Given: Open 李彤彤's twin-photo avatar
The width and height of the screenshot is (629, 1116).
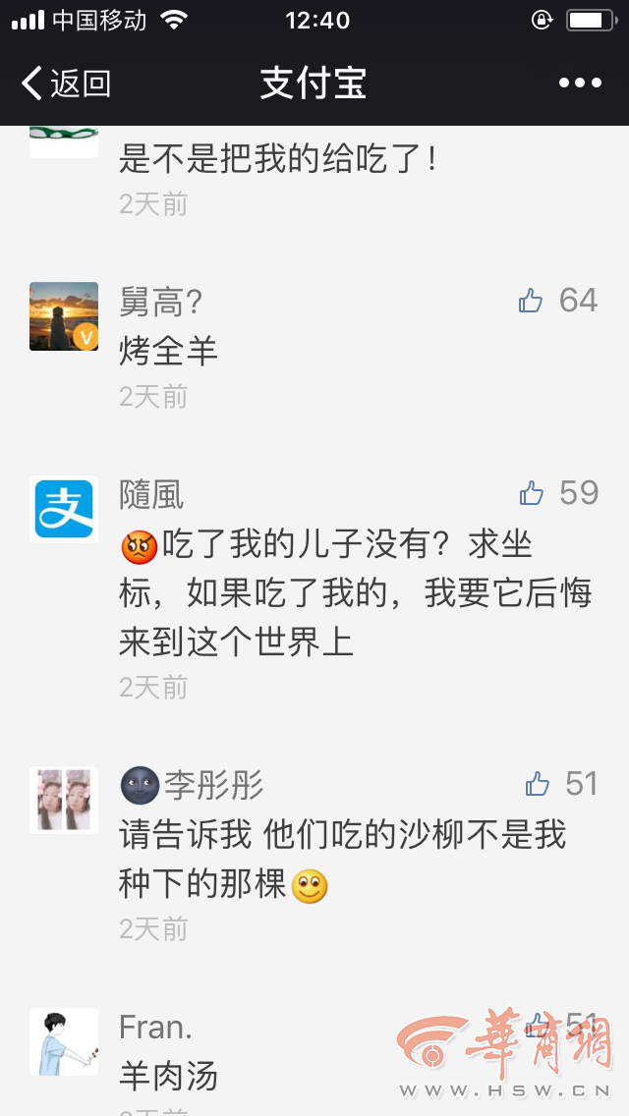Looking at the screenshot, I should pos(64,800).
